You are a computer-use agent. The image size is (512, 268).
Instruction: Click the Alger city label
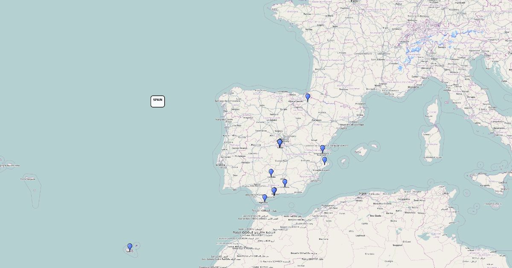363,193
